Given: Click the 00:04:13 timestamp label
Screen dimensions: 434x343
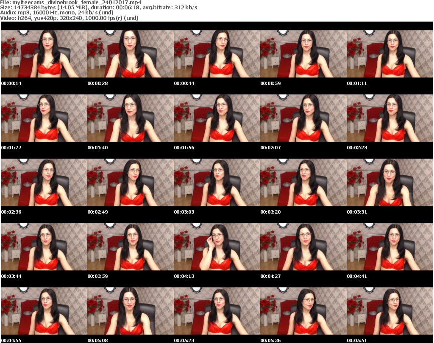Looking at the screenshot, I should coord(184,276).
